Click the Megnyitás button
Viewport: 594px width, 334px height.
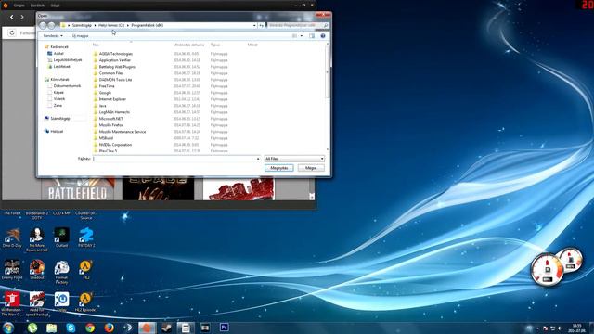[279, 168]
